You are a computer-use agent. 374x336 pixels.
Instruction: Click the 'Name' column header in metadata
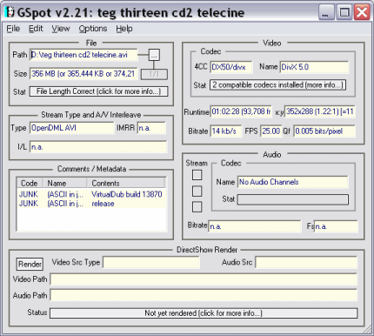tap(65, 184)
